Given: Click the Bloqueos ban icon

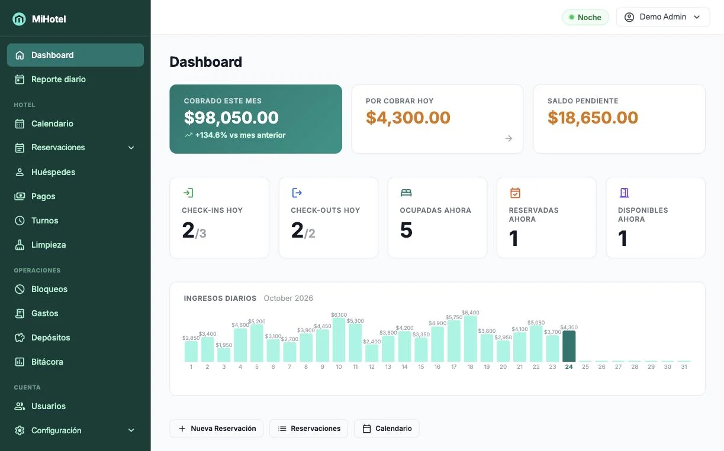Looking at the screenshot, I should click(x=20, y=289).
